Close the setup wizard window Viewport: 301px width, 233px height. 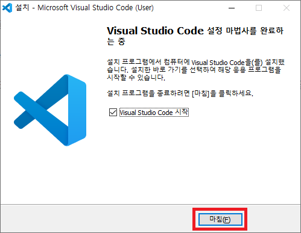(x=287, y=8)
